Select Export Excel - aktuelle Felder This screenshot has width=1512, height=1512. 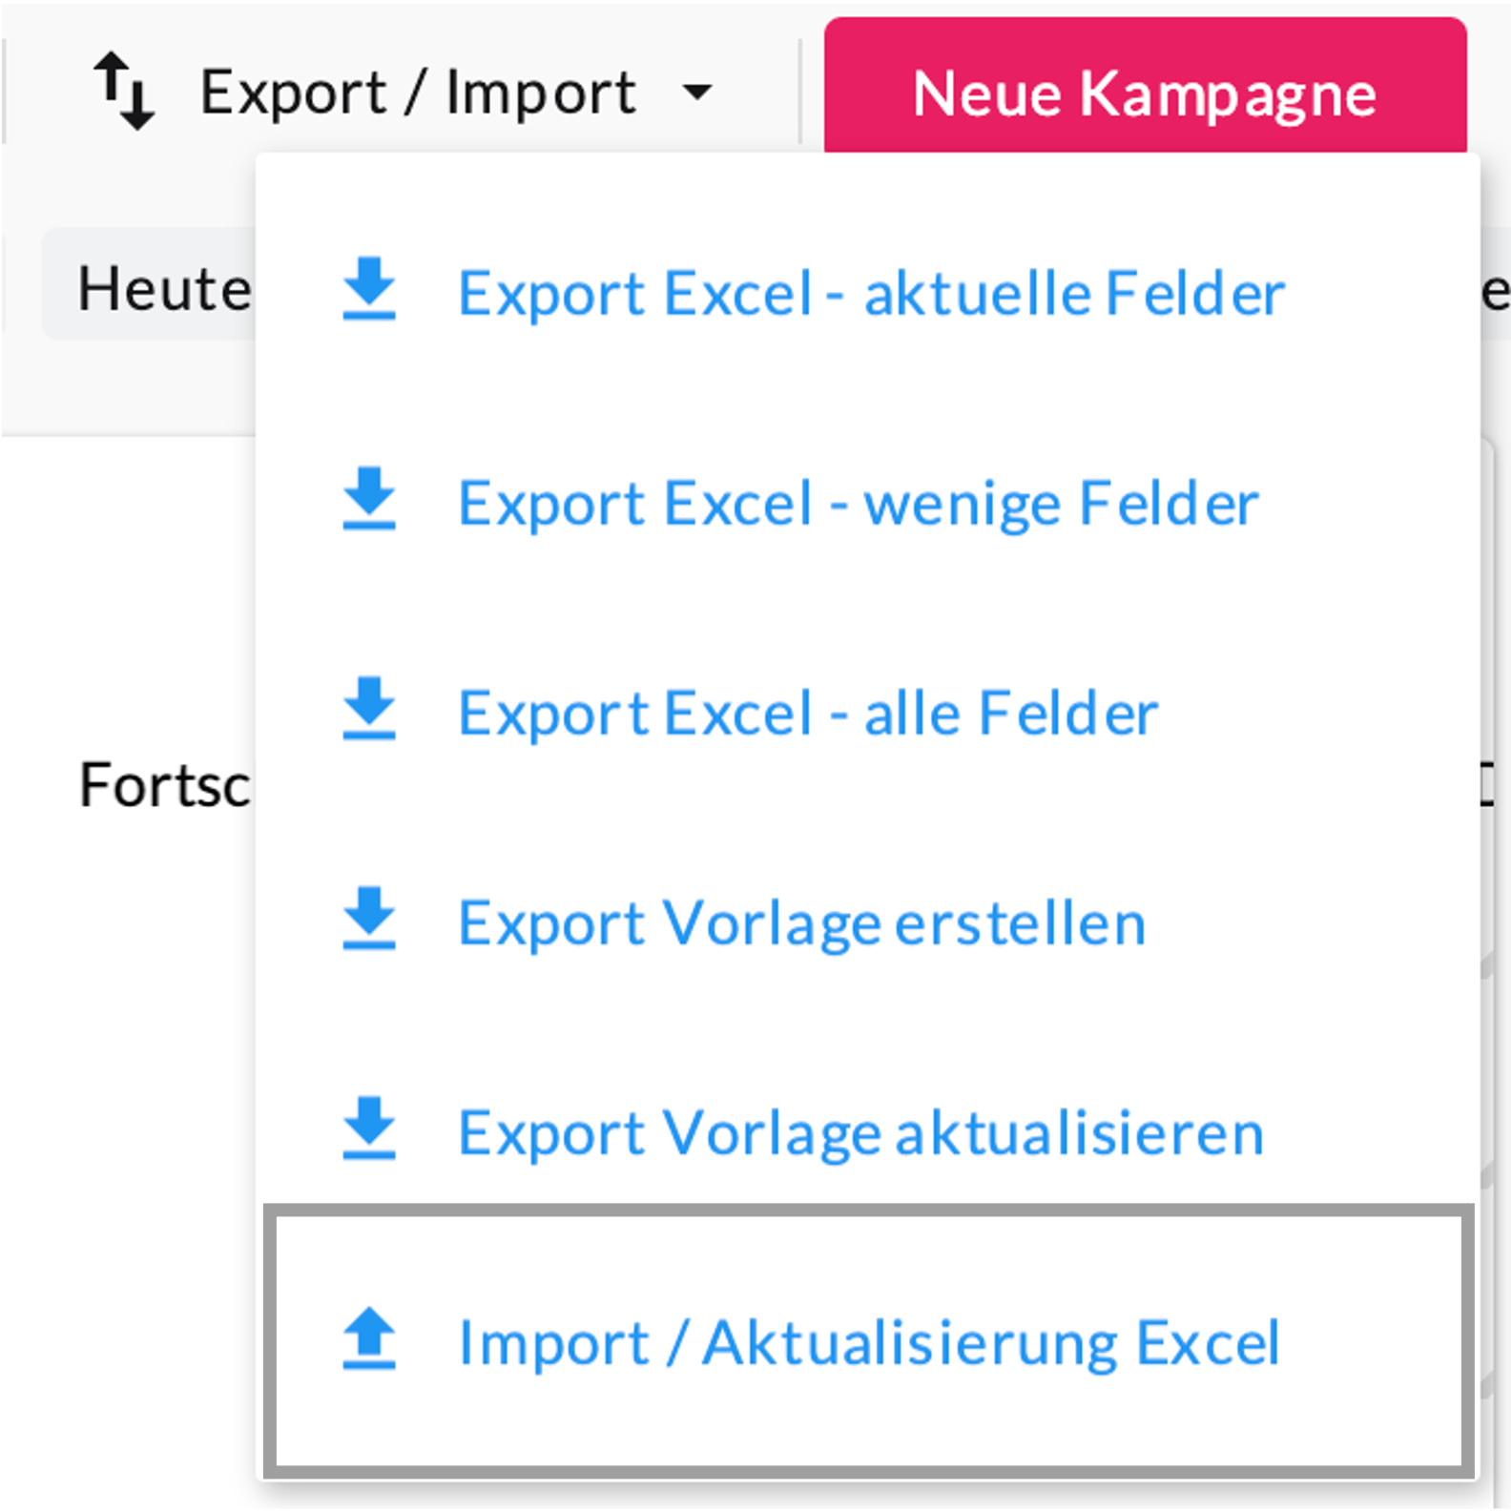pyautogui.click(x=871, y=293)
